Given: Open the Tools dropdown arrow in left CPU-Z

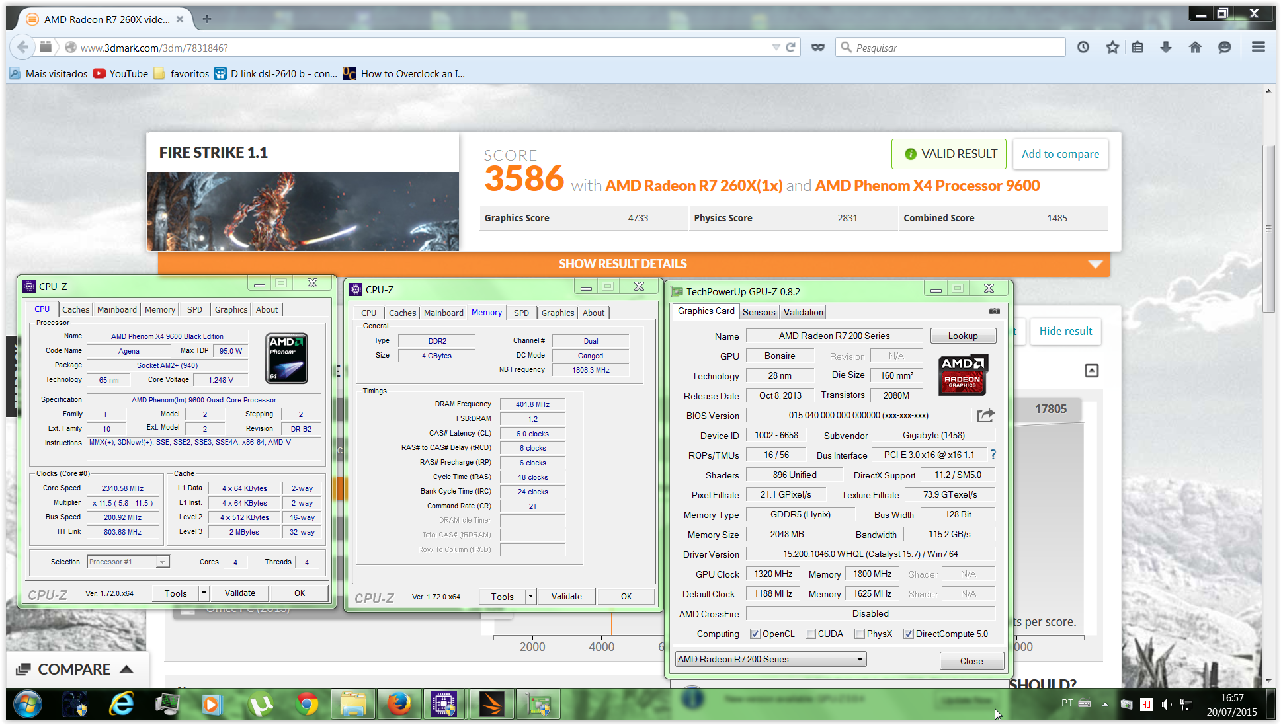Looking at the screenshot, I should [x=204, y=593].
